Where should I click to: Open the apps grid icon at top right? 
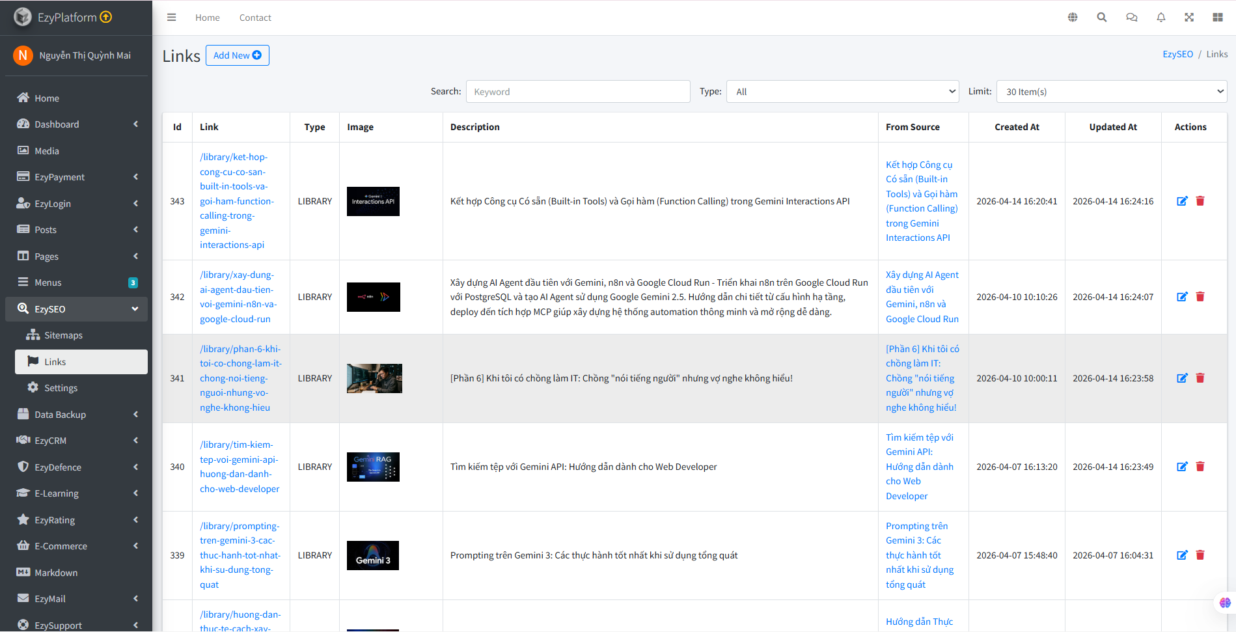[1218, 17]
